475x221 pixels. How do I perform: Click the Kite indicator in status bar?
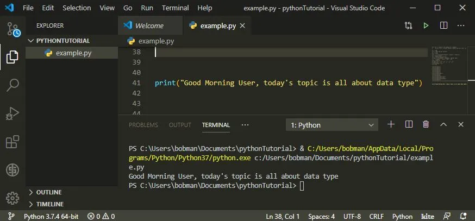point(427,217)
